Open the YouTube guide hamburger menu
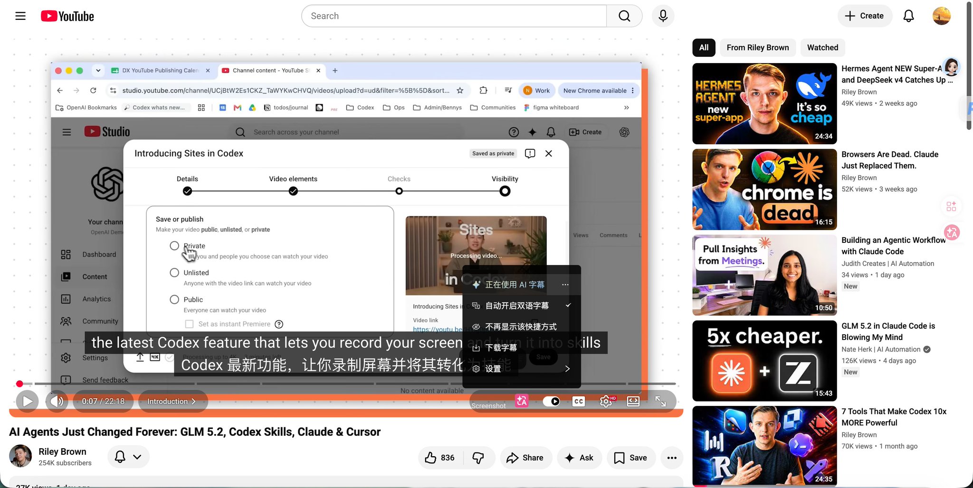 [20, 16]
